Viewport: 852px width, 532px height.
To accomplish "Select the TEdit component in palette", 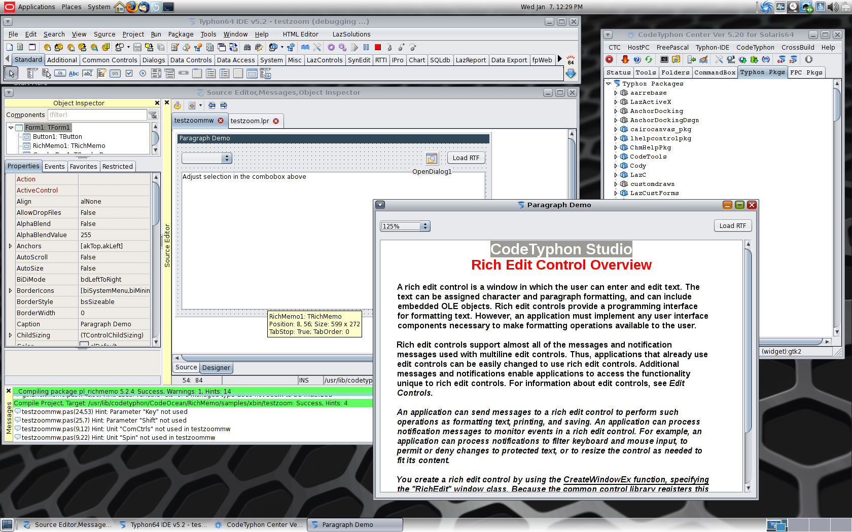I will [x=88, y=73].
